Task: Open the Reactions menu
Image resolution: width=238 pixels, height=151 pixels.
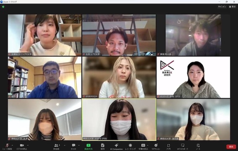Action: coord(156,147)
